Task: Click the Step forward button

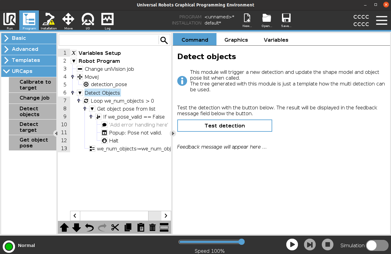Action: click(310, 245)
